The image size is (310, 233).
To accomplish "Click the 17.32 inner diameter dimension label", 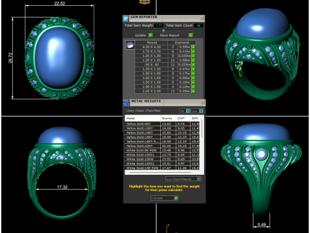I will (62, 187).
